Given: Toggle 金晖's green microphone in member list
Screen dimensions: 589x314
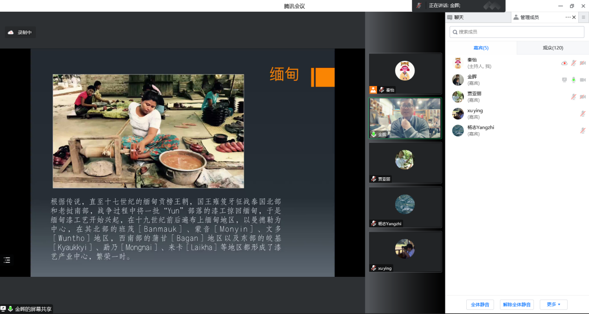Looking at the screenshot, I should [574, 80].
